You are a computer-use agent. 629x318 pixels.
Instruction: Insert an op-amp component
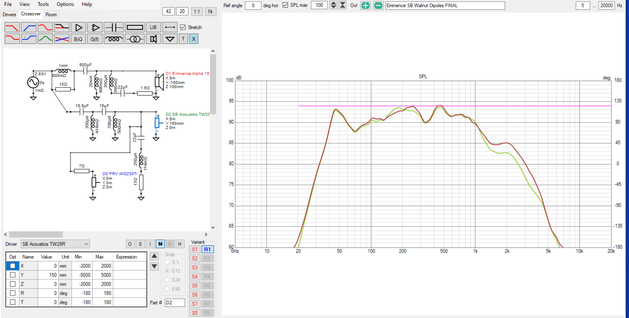tap(95, 27)
